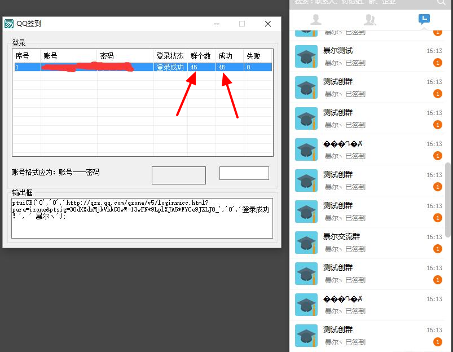Select row number 1 in the login table
This screenshot has width=453, height=352.
[143, 67]
